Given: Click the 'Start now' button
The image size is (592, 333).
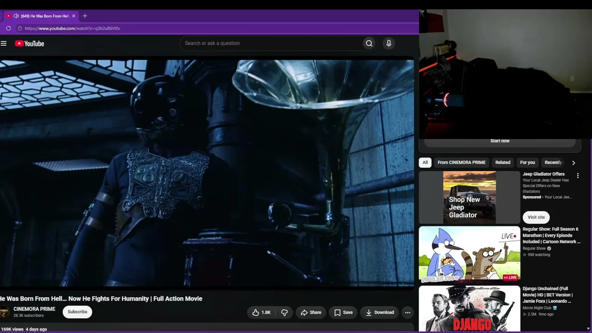Looking at the screenshot, I should pyautogui.click(x=499, y=141).
